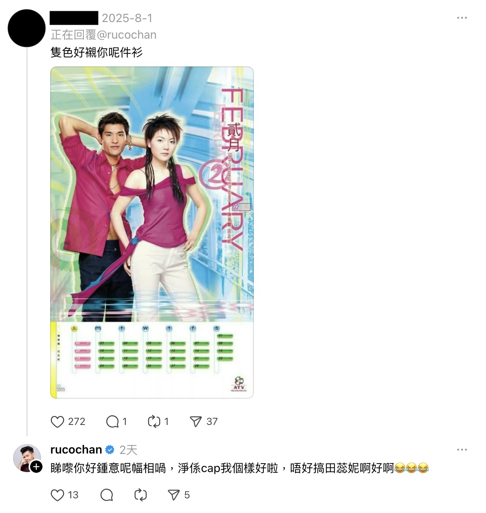This screenshot has width=486, height=513.
Task: Like rucochan's reply with 13 likes
Action: 57,495
